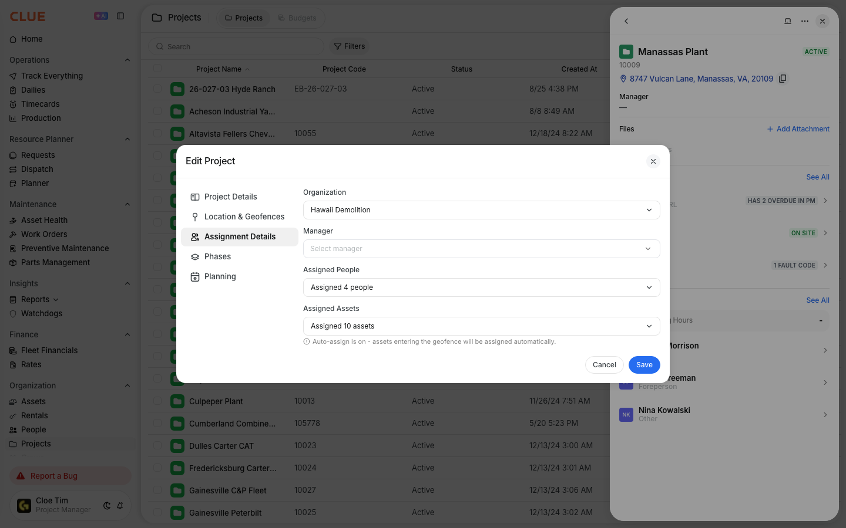Open the Production page
This screenshot has height=528, width=846.
point(41,118)
